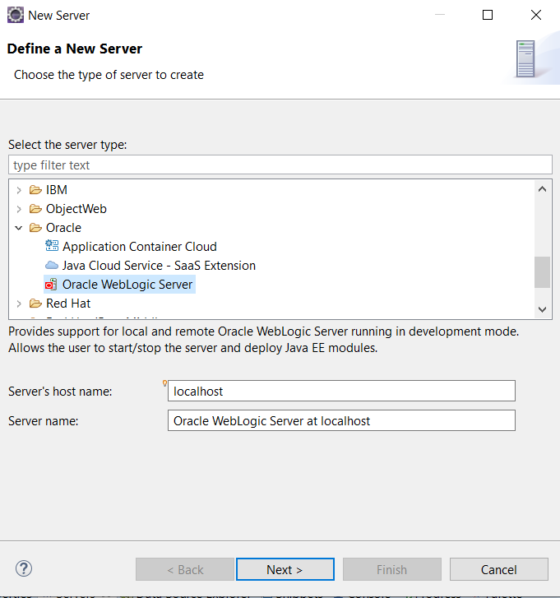Expand the ObjectWeb tree node
This screenshot has width=560, height=598.
point(19,209)
